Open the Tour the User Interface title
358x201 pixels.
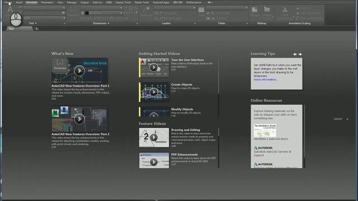(x=187, y=60)
